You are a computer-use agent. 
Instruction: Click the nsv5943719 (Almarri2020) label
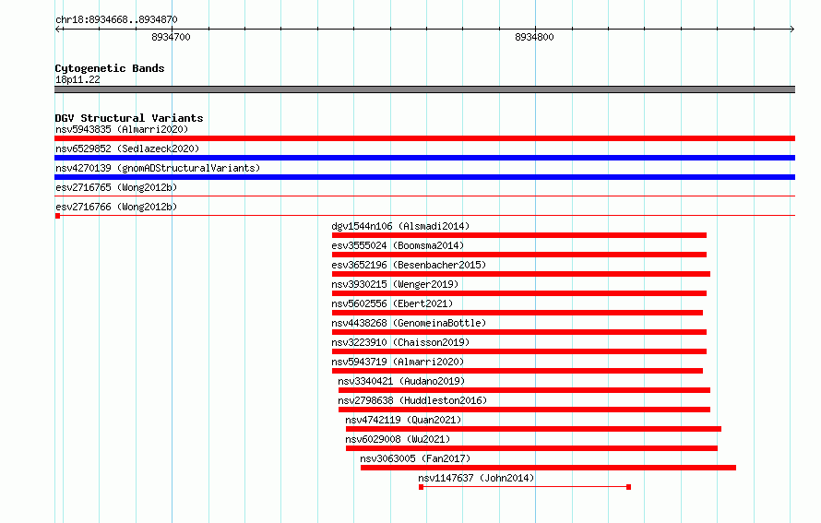(x=398, y=362)
